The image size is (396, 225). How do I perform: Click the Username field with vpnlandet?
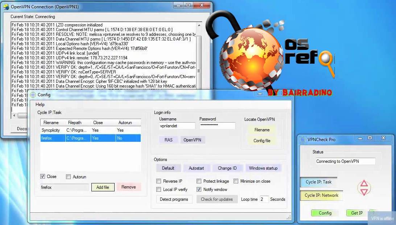(177, 126)
